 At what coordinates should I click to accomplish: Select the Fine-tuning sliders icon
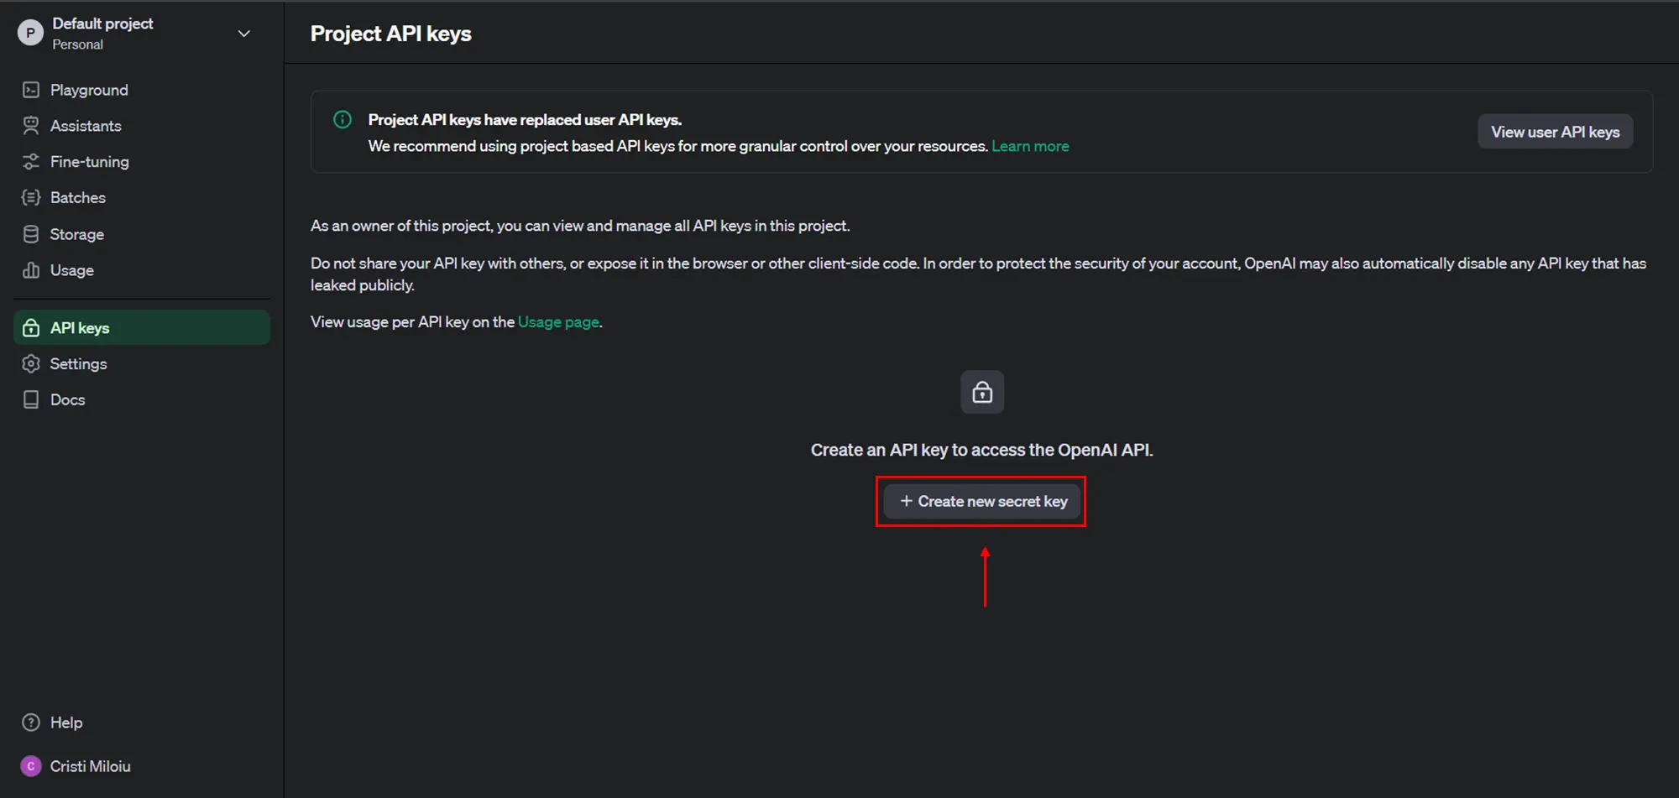(31, 162)
